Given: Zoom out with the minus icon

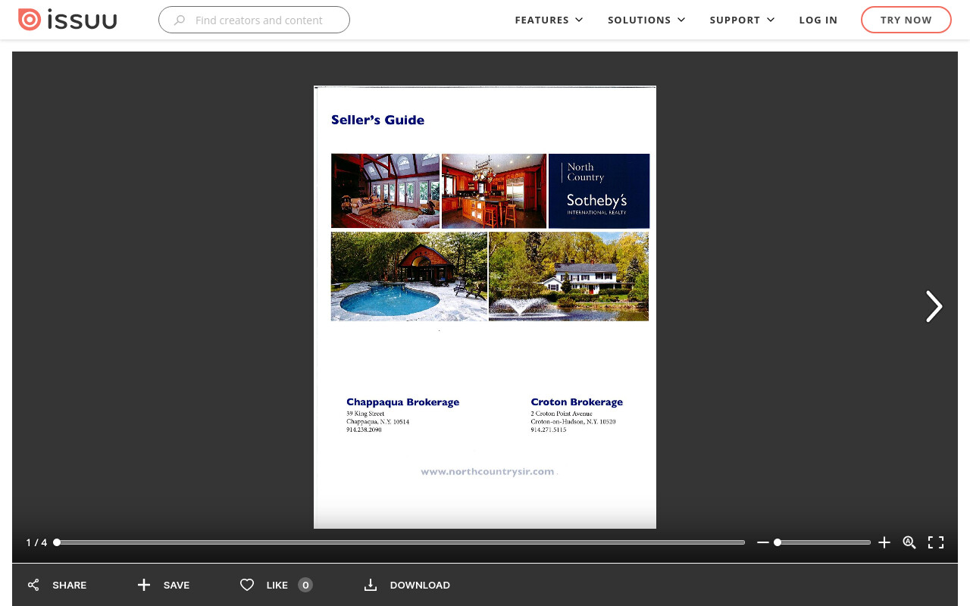Looking at the screenshot, I should coord(763,542).
